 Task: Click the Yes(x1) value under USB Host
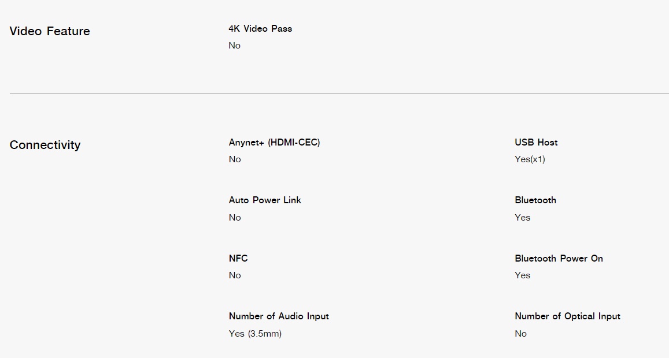pos(530,159)
